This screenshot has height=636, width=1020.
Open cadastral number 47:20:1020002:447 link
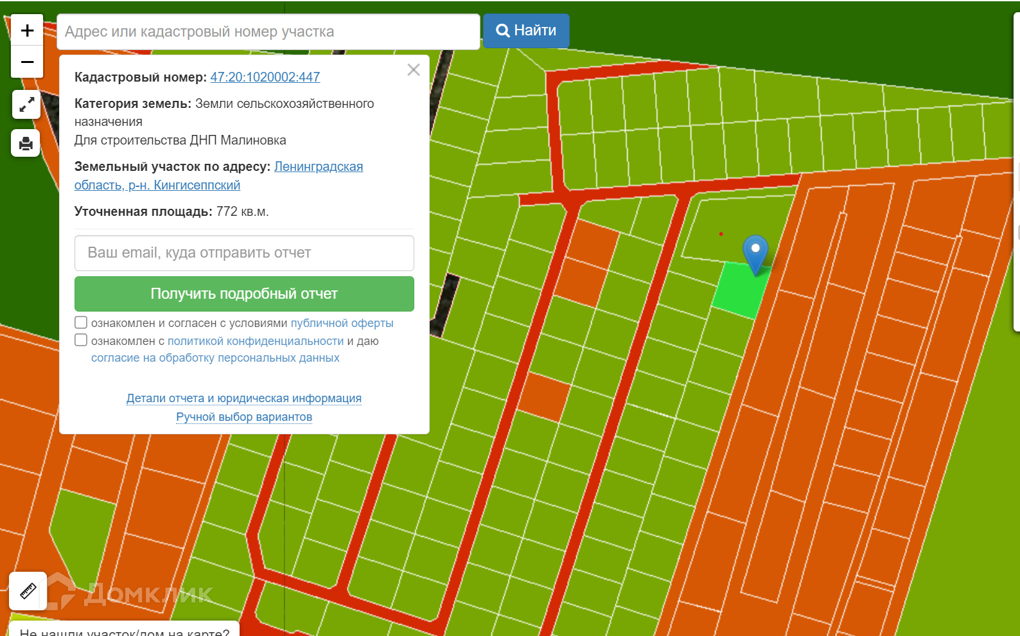265,77
